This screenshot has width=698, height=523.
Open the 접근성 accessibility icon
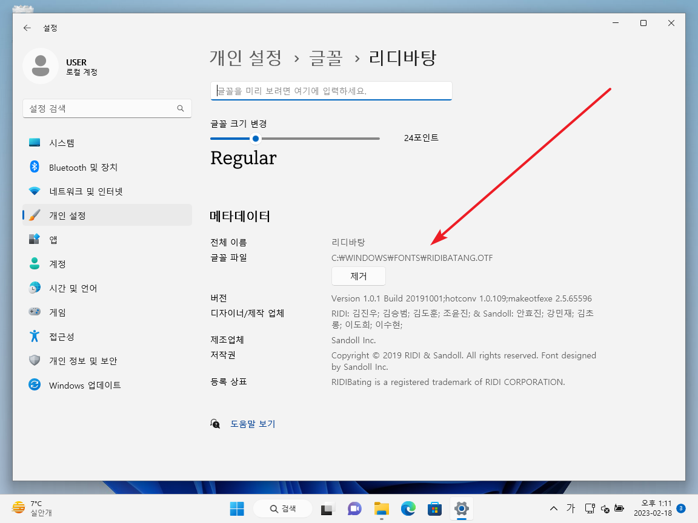[x=35, y=336]
